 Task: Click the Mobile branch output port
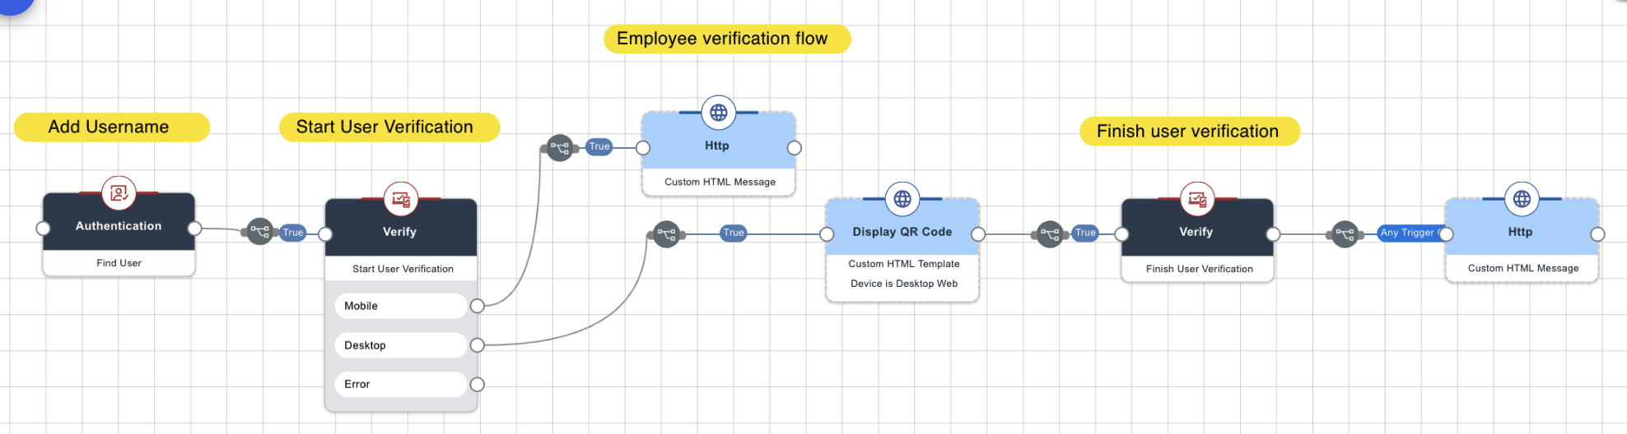[x=477, y=306]
